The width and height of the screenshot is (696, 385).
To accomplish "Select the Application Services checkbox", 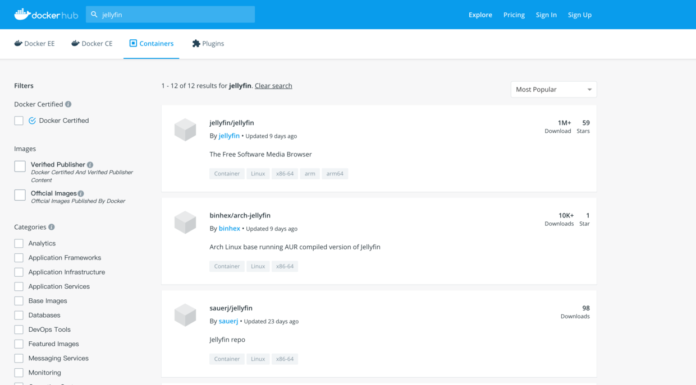I will 19,286.
